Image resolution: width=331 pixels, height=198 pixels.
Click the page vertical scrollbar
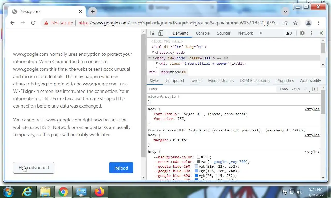pos(144,96)
